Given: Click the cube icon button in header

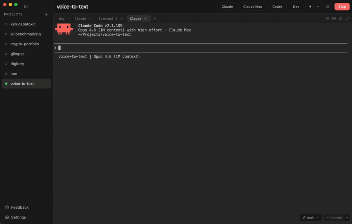Looking at the screenshot, I should [310, 7].
